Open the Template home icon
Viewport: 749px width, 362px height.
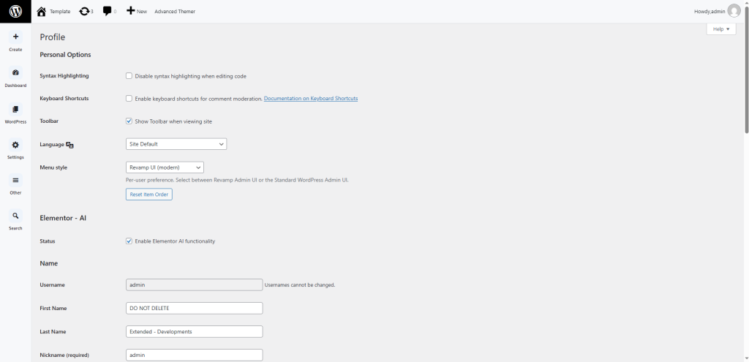42,11
